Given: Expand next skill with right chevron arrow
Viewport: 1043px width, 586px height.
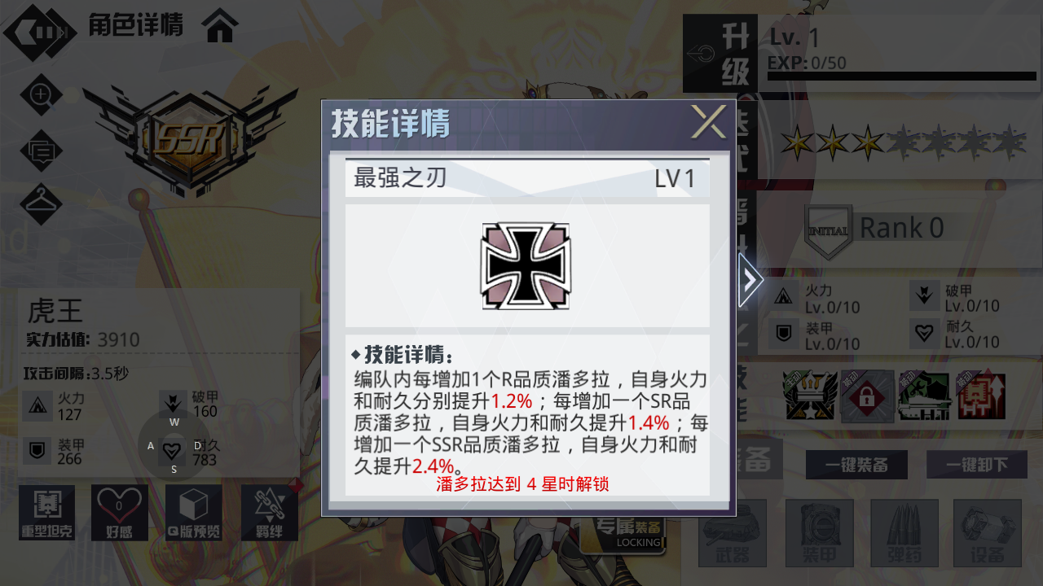Looking at the screenshot, I should 750,280.
